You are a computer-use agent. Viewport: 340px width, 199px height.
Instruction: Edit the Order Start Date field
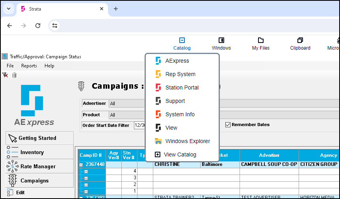point(140,125)
